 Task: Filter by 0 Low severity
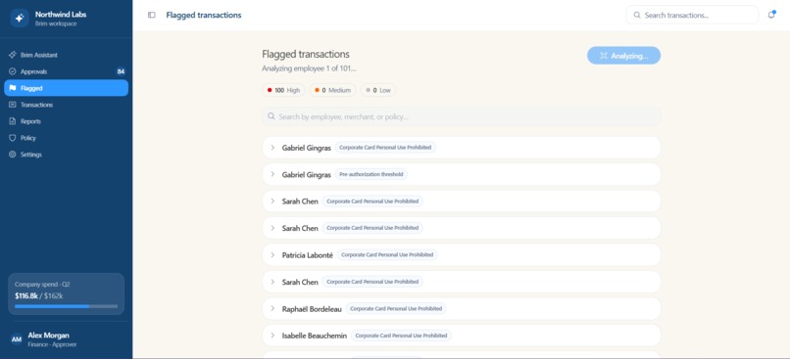378,91
